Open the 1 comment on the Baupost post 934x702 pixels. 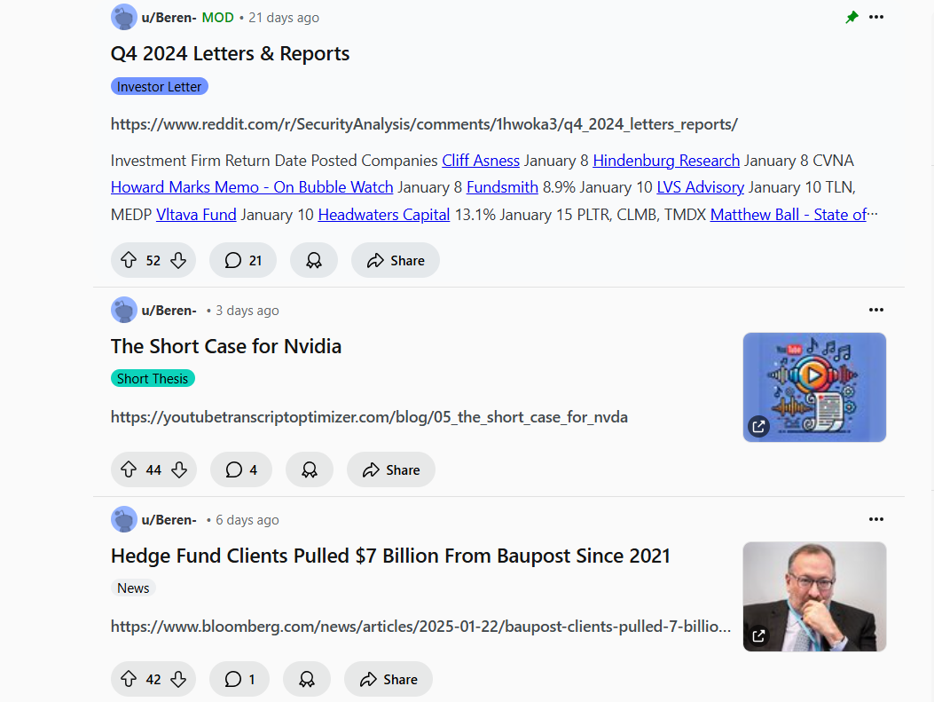tap(239, 679)
